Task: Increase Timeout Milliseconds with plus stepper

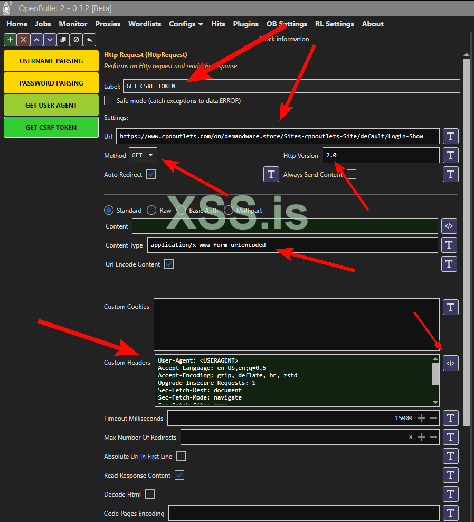Action: tap(422, 418)
